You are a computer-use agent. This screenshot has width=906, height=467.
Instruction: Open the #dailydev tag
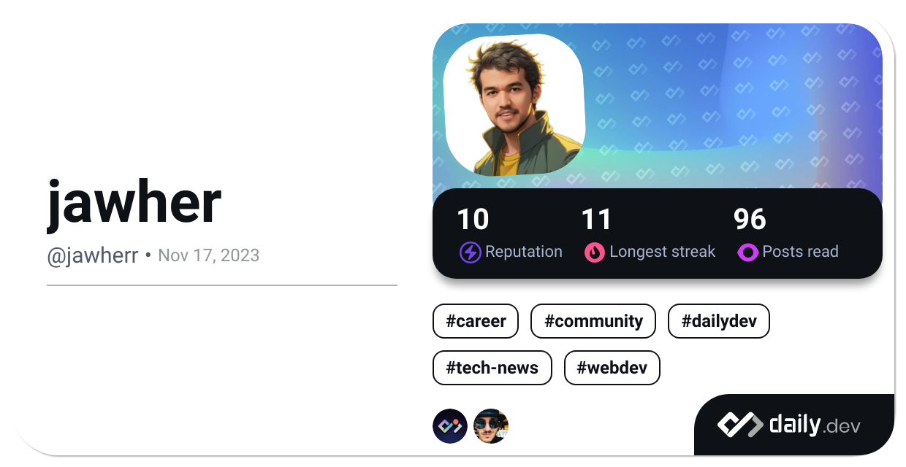[718, 321]
